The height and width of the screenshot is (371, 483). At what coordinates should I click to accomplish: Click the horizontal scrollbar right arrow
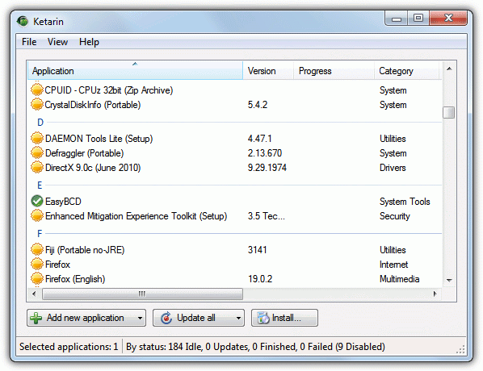435,294
